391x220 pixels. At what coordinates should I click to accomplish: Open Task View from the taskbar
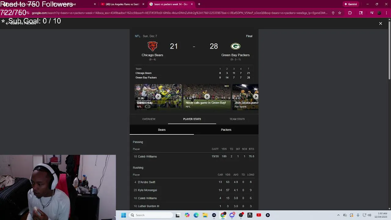tap(177, 215)
